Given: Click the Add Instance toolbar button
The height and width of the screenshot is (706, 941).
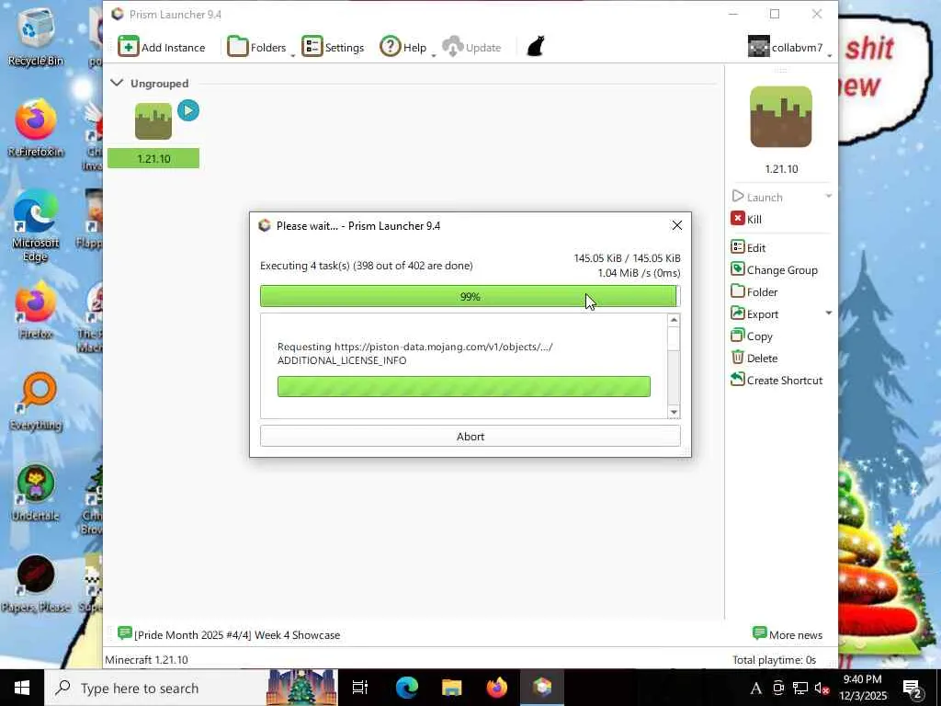Looking at the screenshot, I should tap(162, 48).
